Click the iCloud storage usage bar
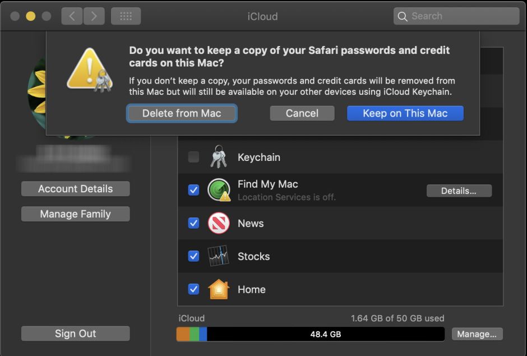Screen dimensions: 527x356 310,334
